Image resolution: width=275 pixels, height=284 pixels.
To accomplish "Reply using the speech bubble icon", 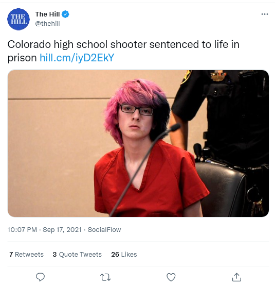I will pos(40,277).
